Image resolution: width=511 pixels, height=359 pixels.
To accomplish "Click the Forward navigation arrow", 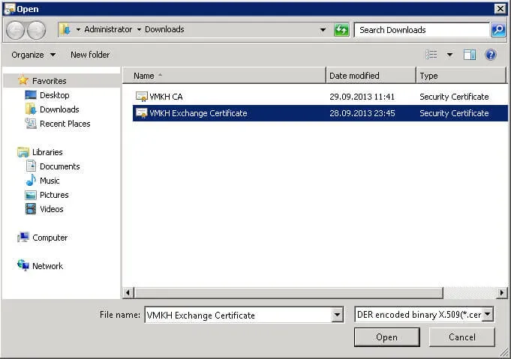I will click(36, 30).
